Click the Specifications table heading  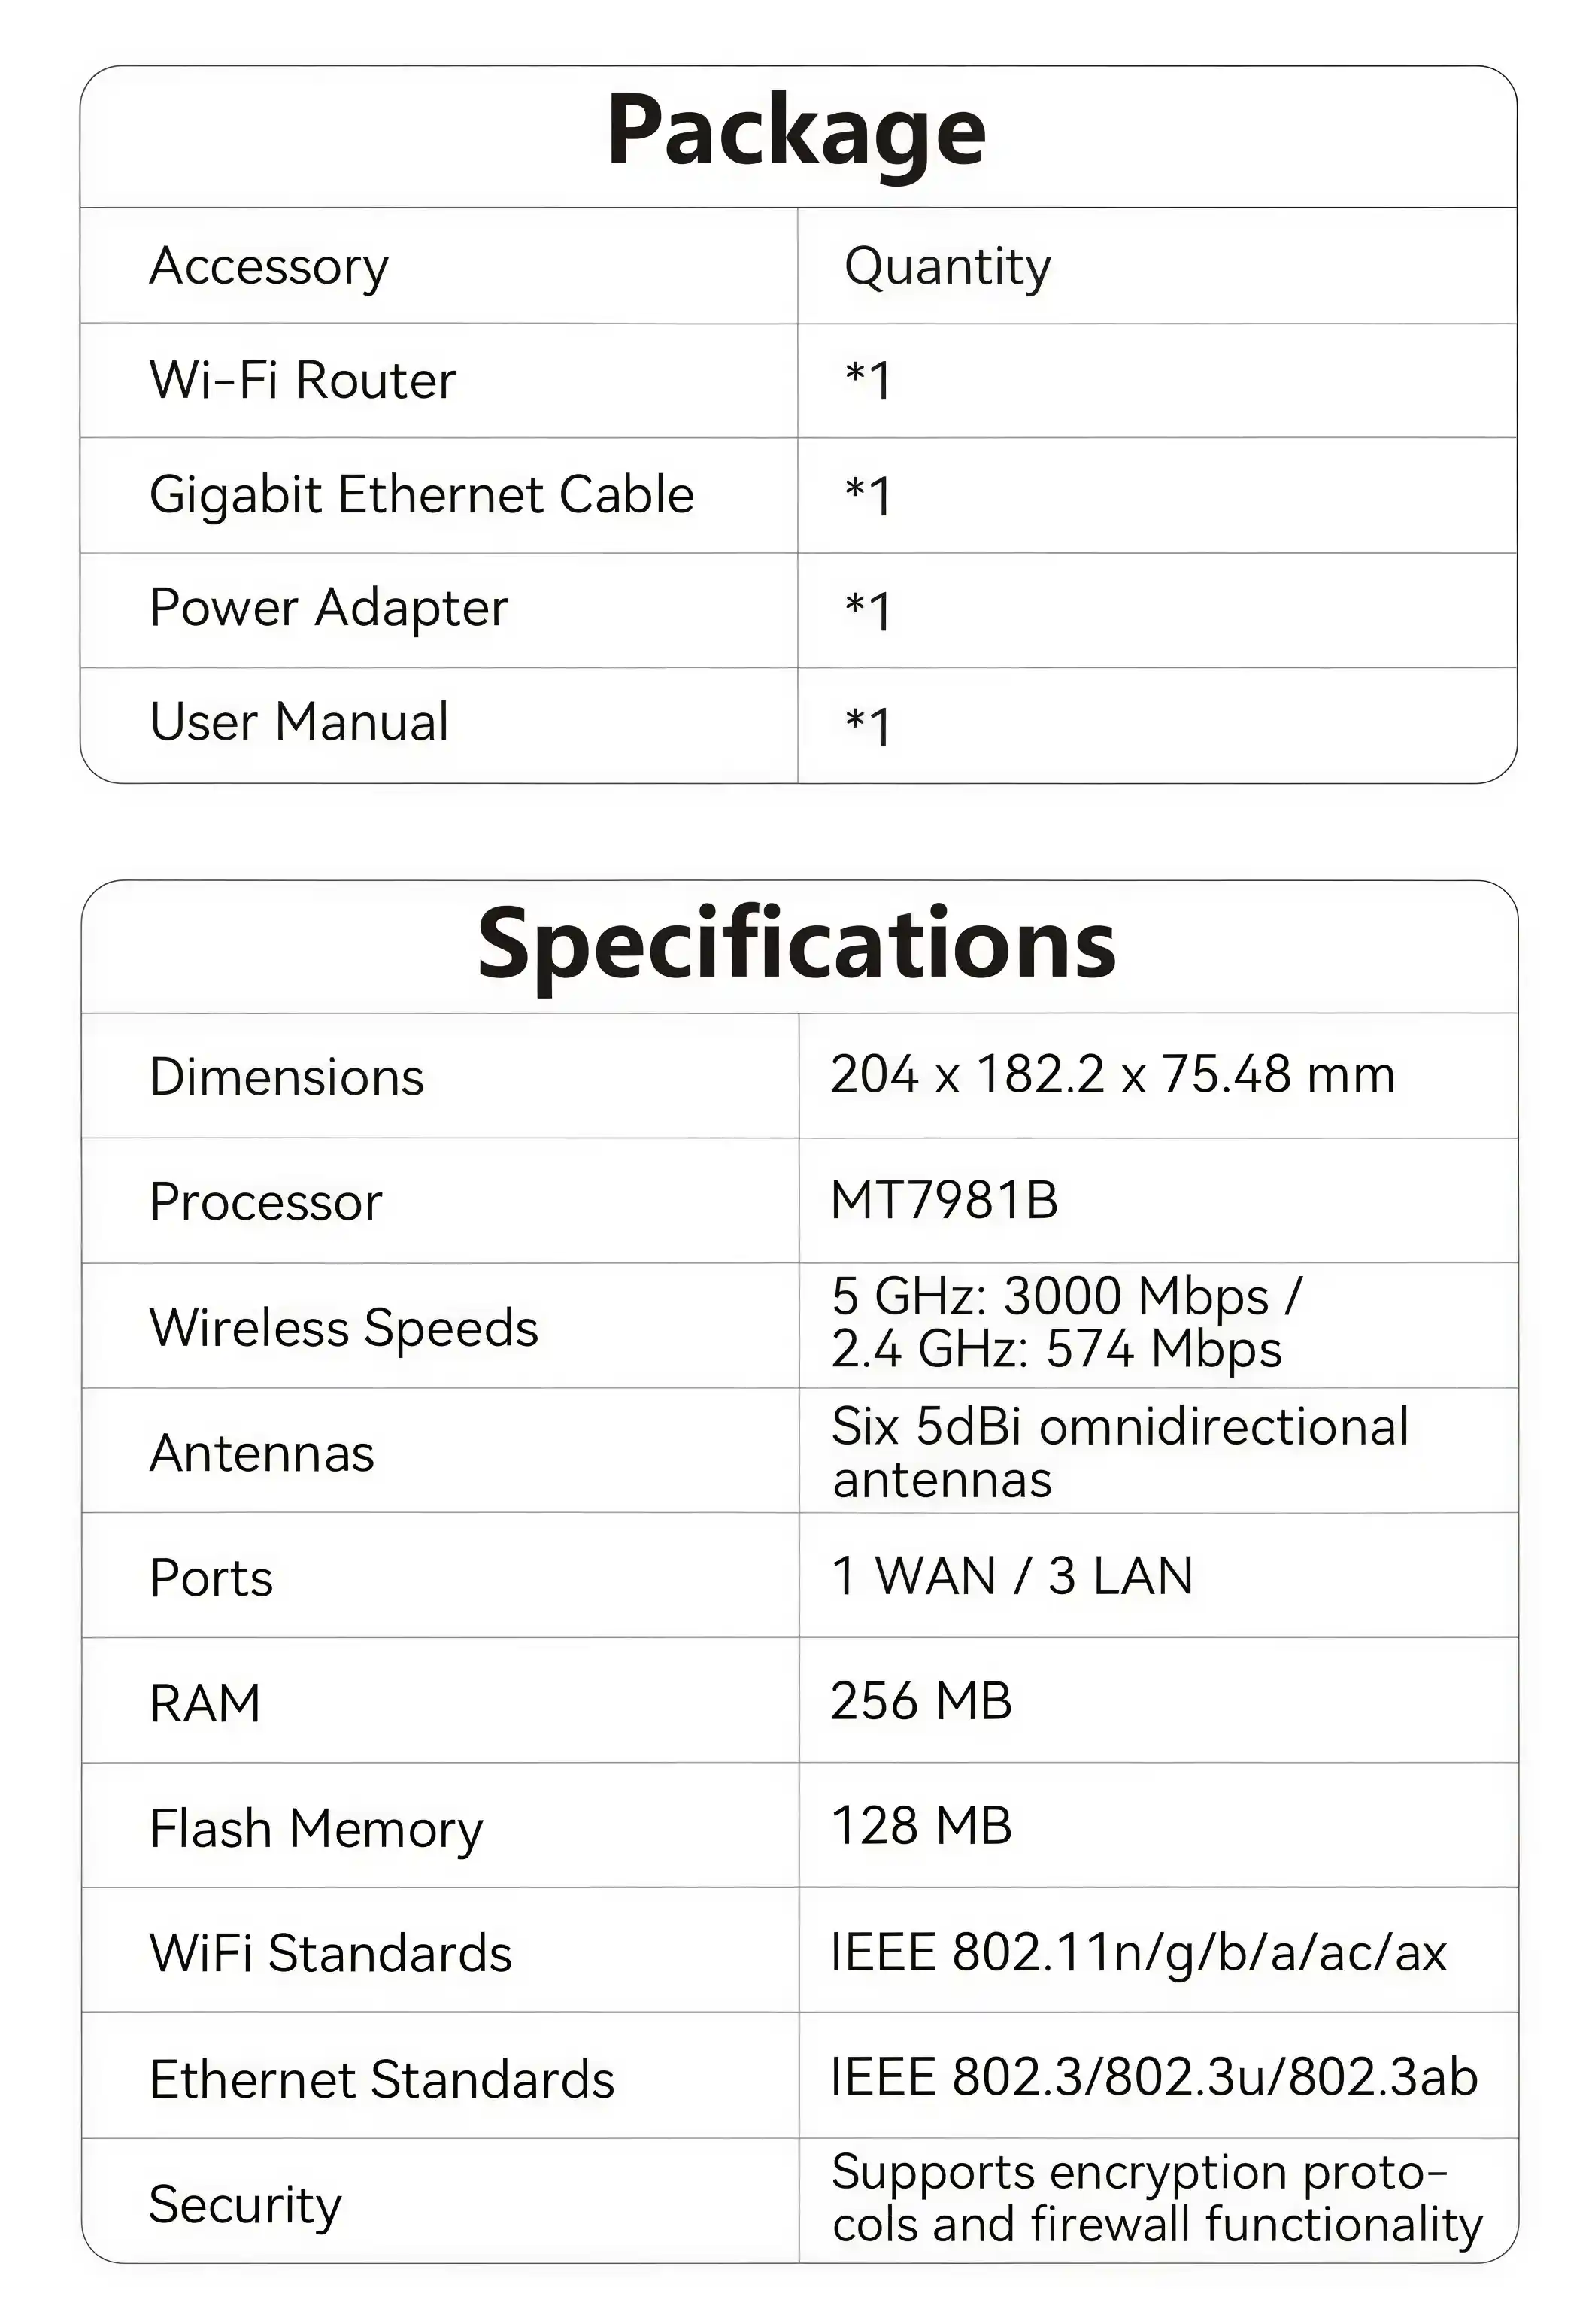click(796, 944)
